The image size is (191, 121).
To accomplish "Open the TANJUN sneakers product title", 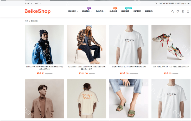I will pos(171,67).
